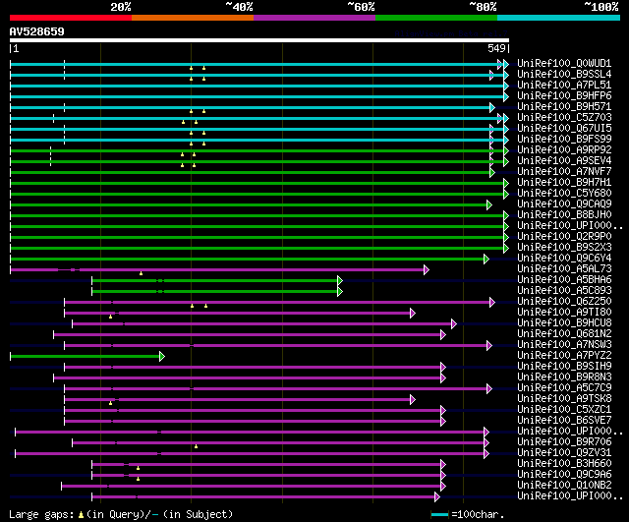Click the AV528659 query name
This screenshot has width=629, height=522.
[36, 31]
